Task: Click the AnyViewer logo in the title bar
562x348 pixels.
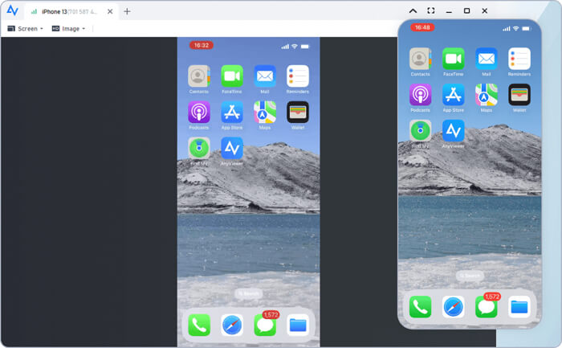Action: tap(12, 10)
